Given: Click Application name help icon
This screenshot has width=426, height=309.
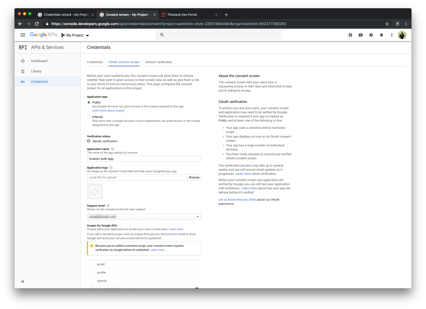Looking at the screenshot, I should click(x=113, y=149).
